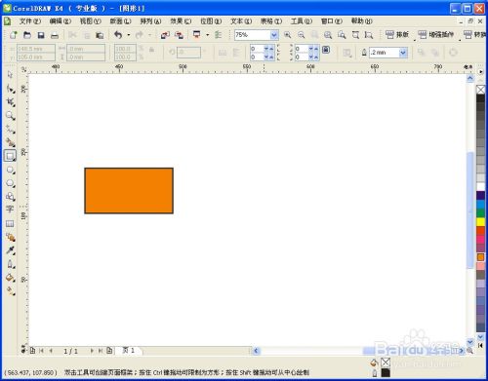Open the 效果 (Effects) menu
Screen dimensions: 488x381
[181, 21]
